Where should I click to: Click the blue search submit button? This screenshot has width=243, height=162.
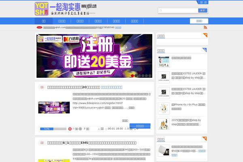(x=203, y=11)
